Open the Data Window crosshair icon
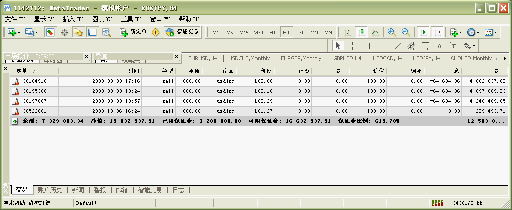 pos(64,32)
